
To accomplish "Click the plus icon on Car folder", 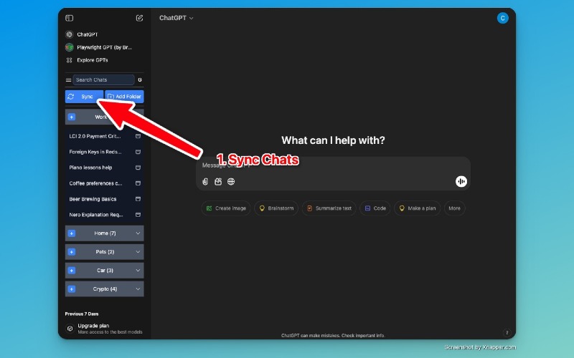I will [x=72, y=271].
